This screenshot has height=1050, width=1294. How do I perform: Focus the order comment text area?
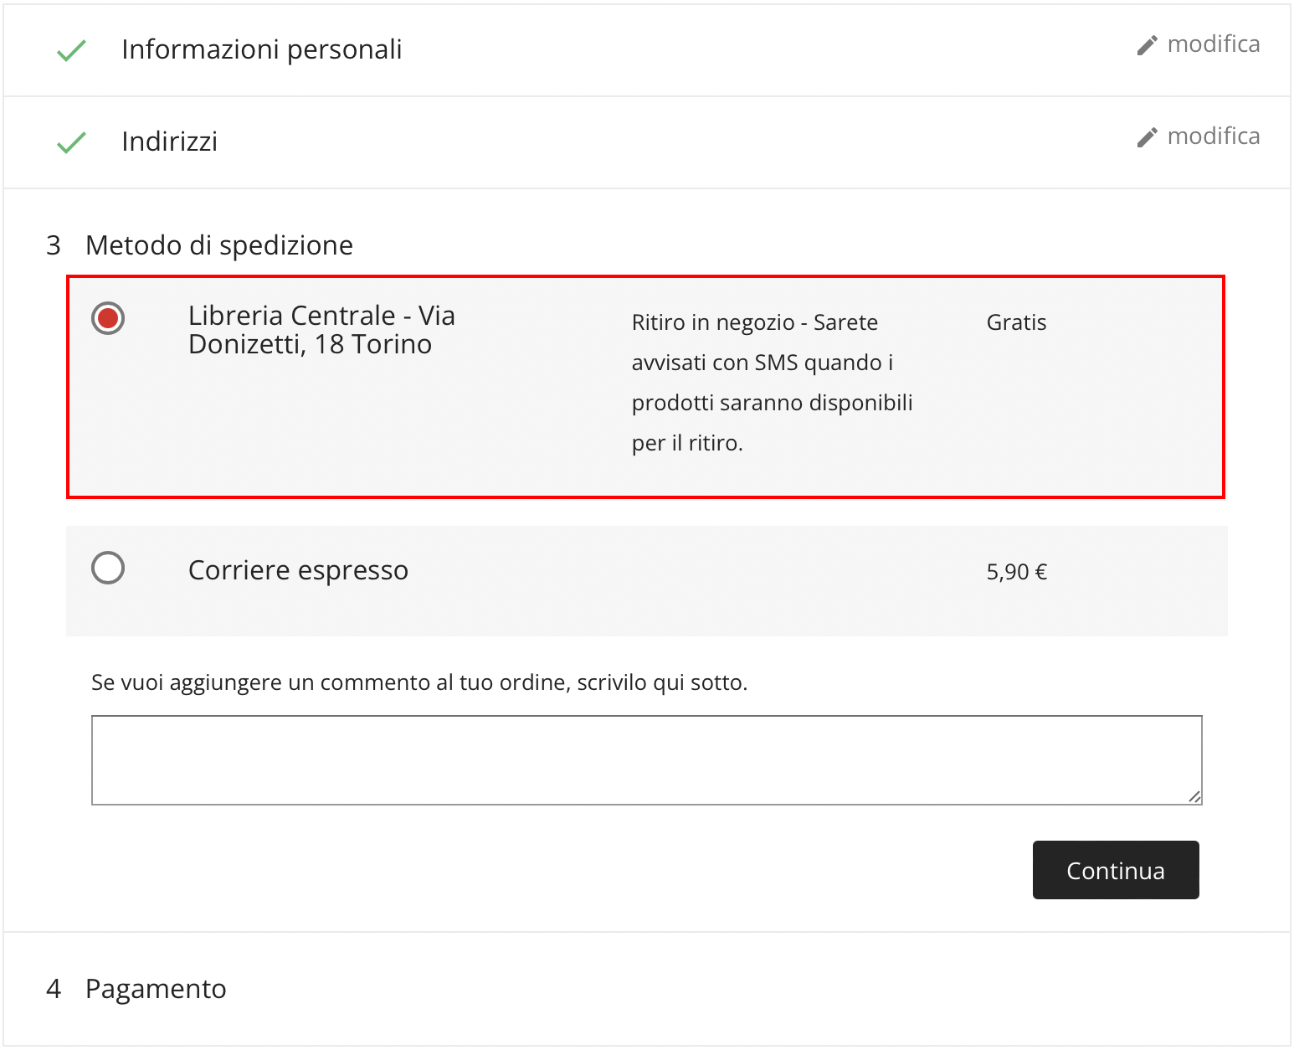[x=647, y=760]
